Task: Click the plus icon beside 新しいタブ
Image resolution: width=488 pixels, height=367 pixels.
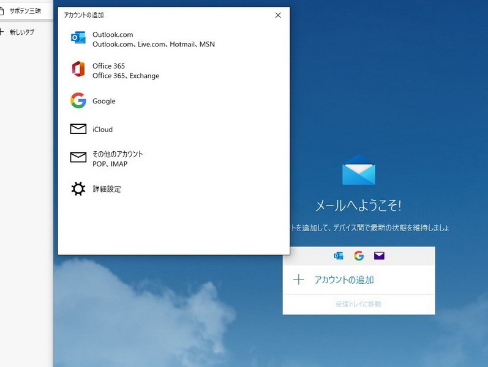Action: (x=2, y=32)
